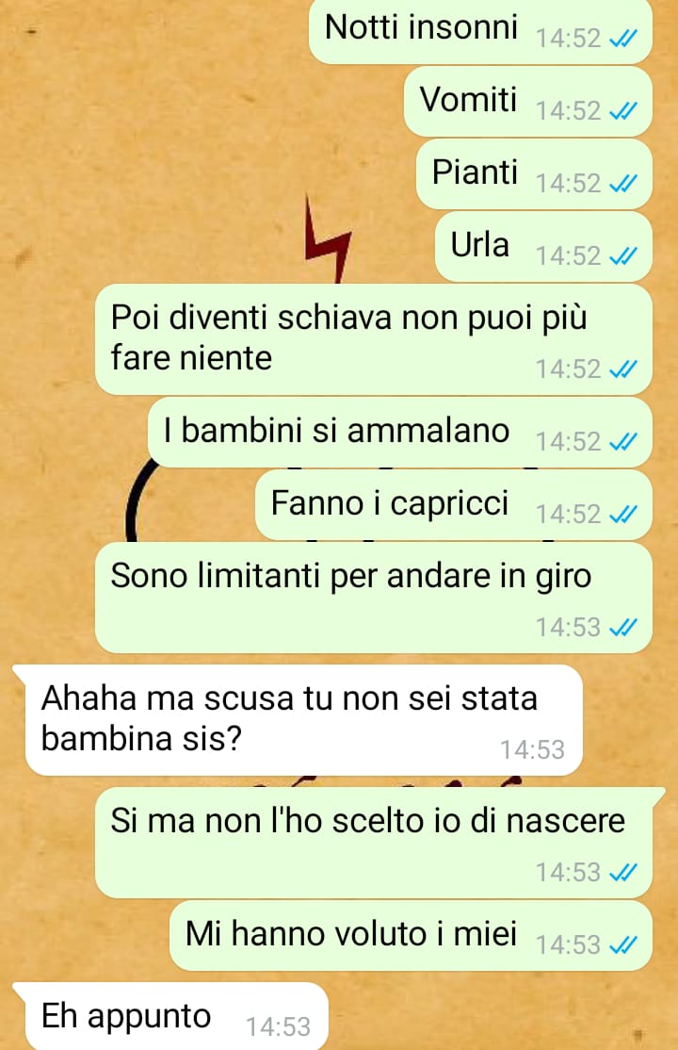
Task: Select the 'Vomiti' message bubble
Action: click(528, 102)
